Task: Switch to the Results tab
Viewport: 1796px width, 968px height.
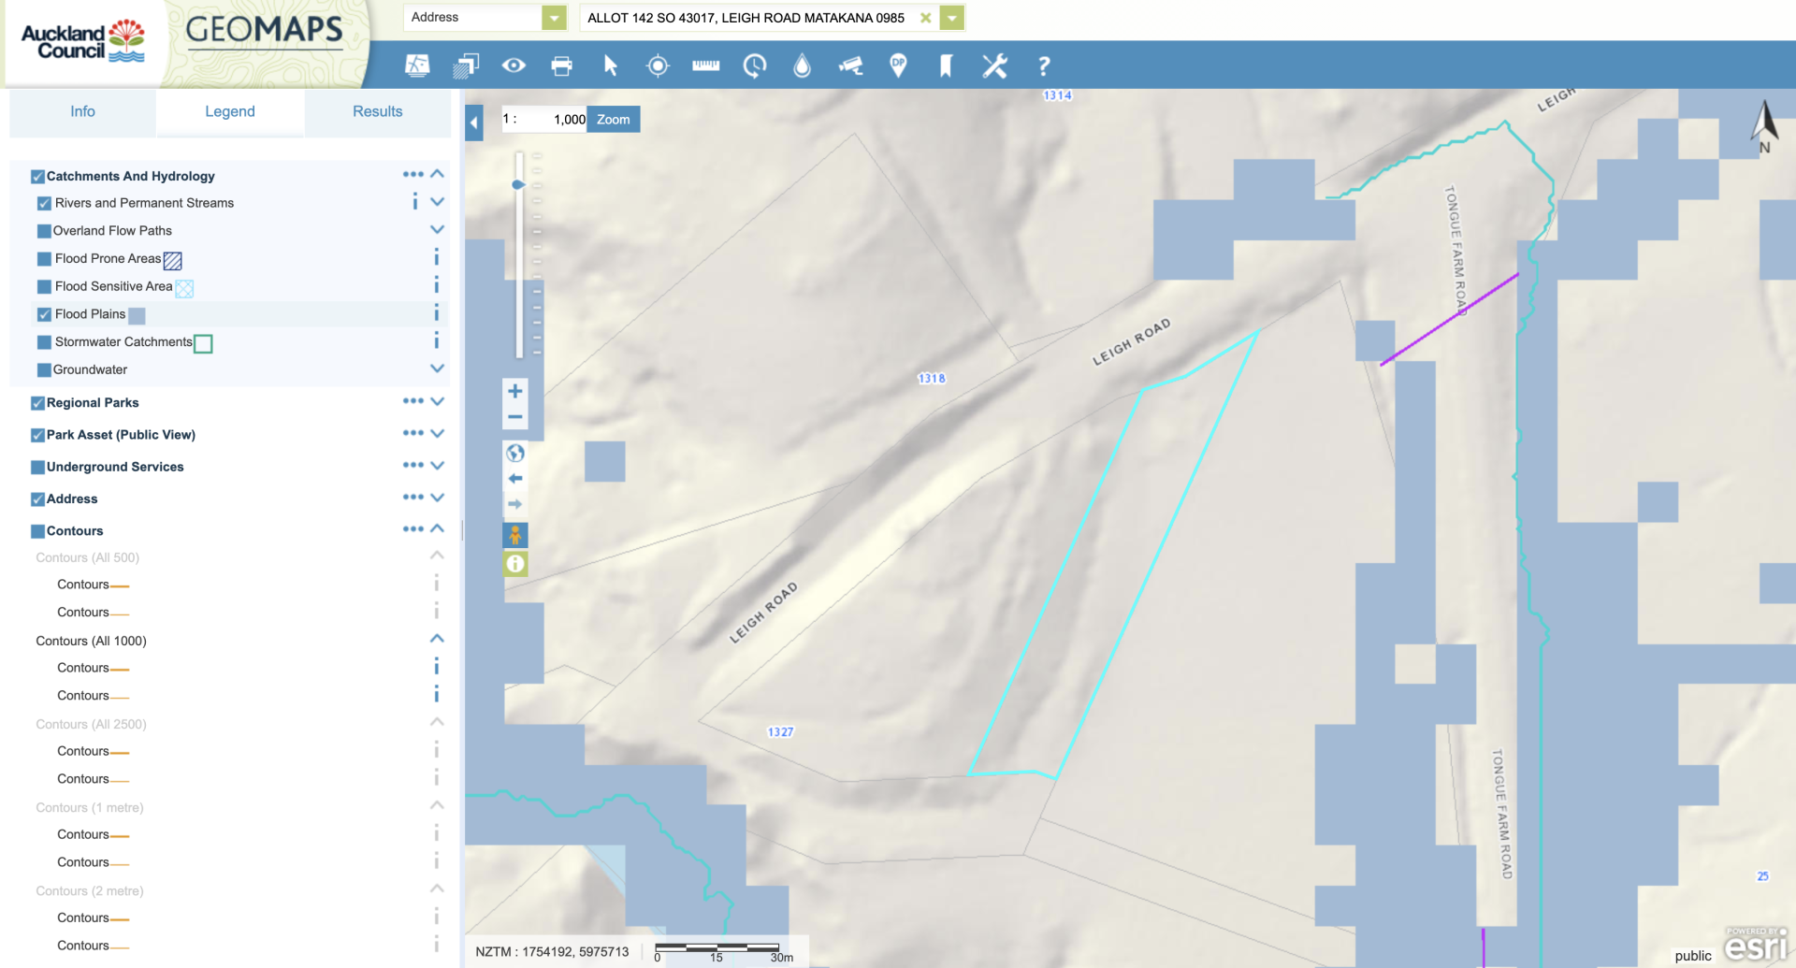Action: tap(377, 111)
